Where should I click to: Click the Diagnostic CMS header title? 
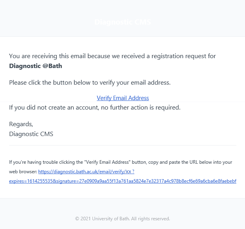point(122,22)
